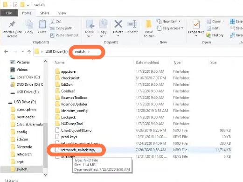Image resolution: width=243 pixels, height=182 pixels.
Task: Sort by the Name column header
Action: [60, 63]
